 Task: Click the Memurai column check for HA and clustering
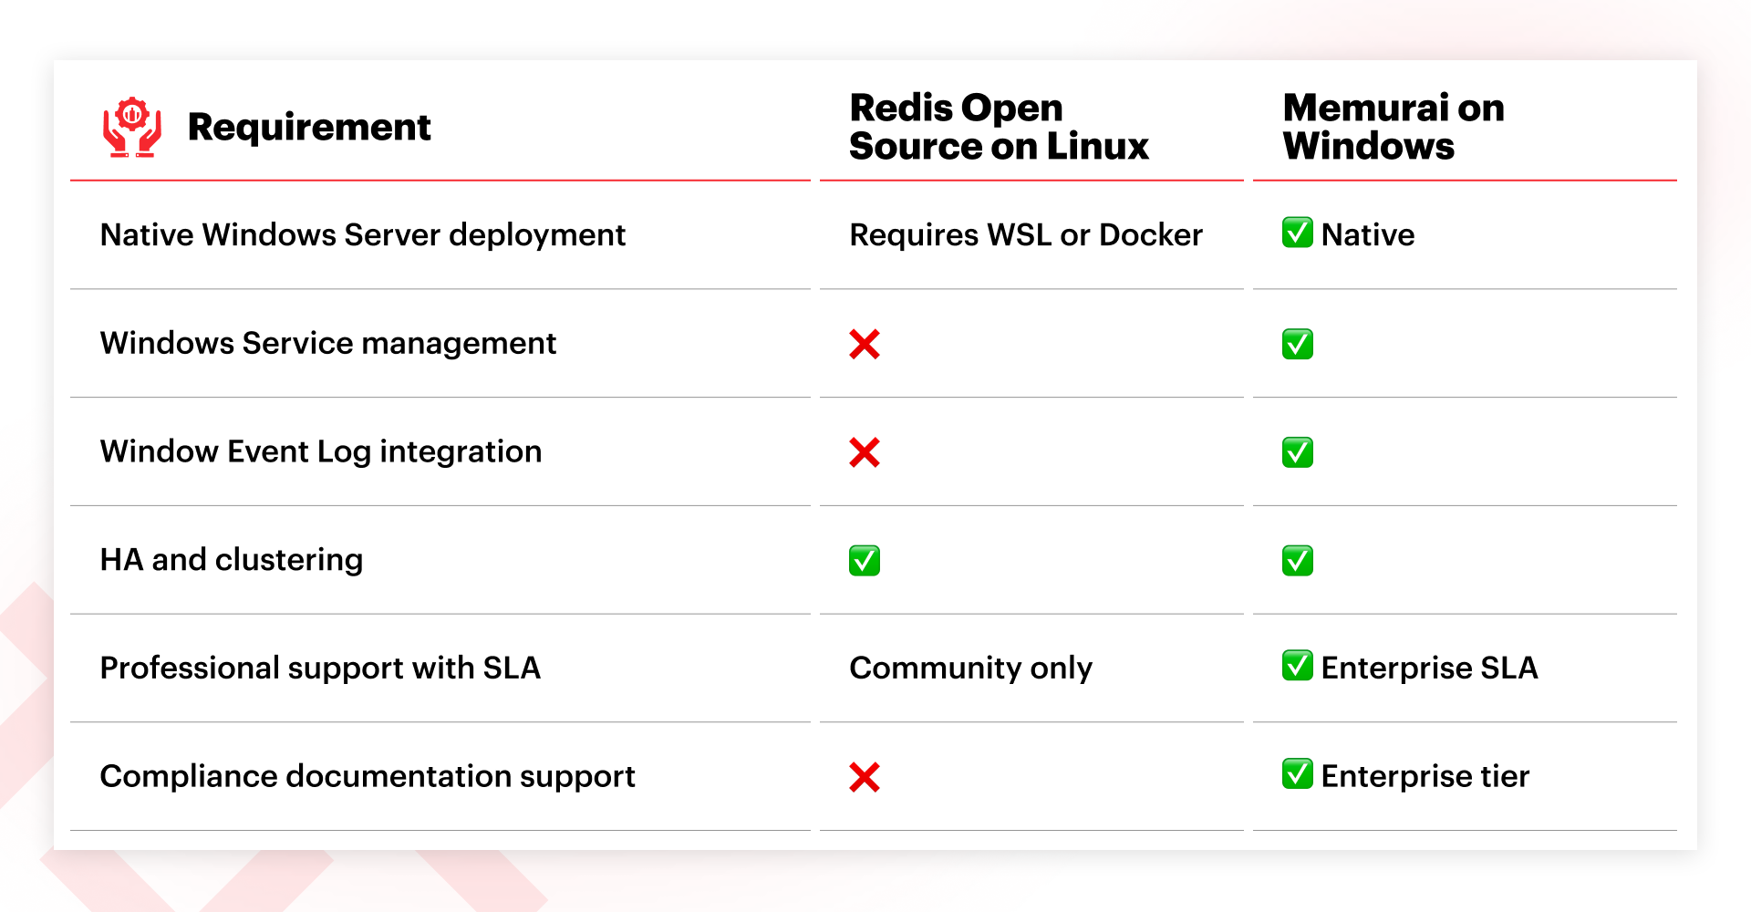coord(1297,561)
